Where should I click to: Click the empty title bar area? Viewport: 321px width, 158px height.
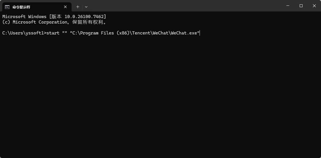coord(185,6)
